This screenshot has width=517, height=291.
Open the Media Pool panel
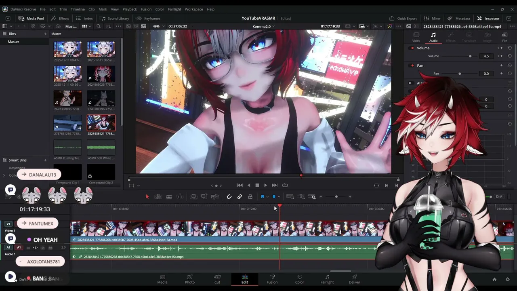(31, 18)
